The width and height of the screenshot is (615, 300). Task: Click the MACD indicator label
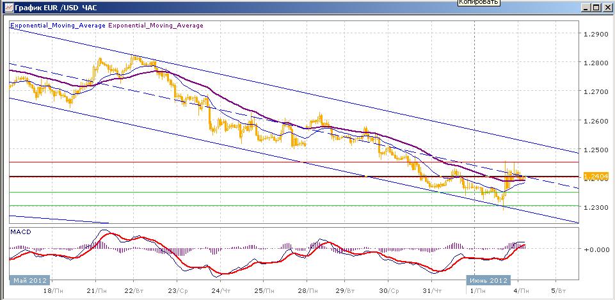pyautogui.click(x=20, y=232)
